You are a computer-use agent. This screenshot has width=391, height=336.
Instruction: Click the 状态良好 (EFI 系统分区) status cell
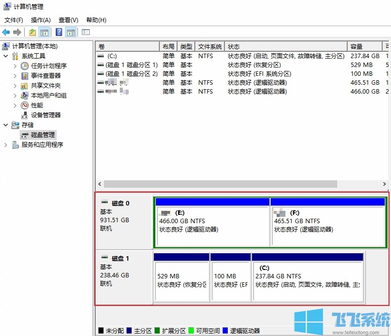(x=259, y=74)
